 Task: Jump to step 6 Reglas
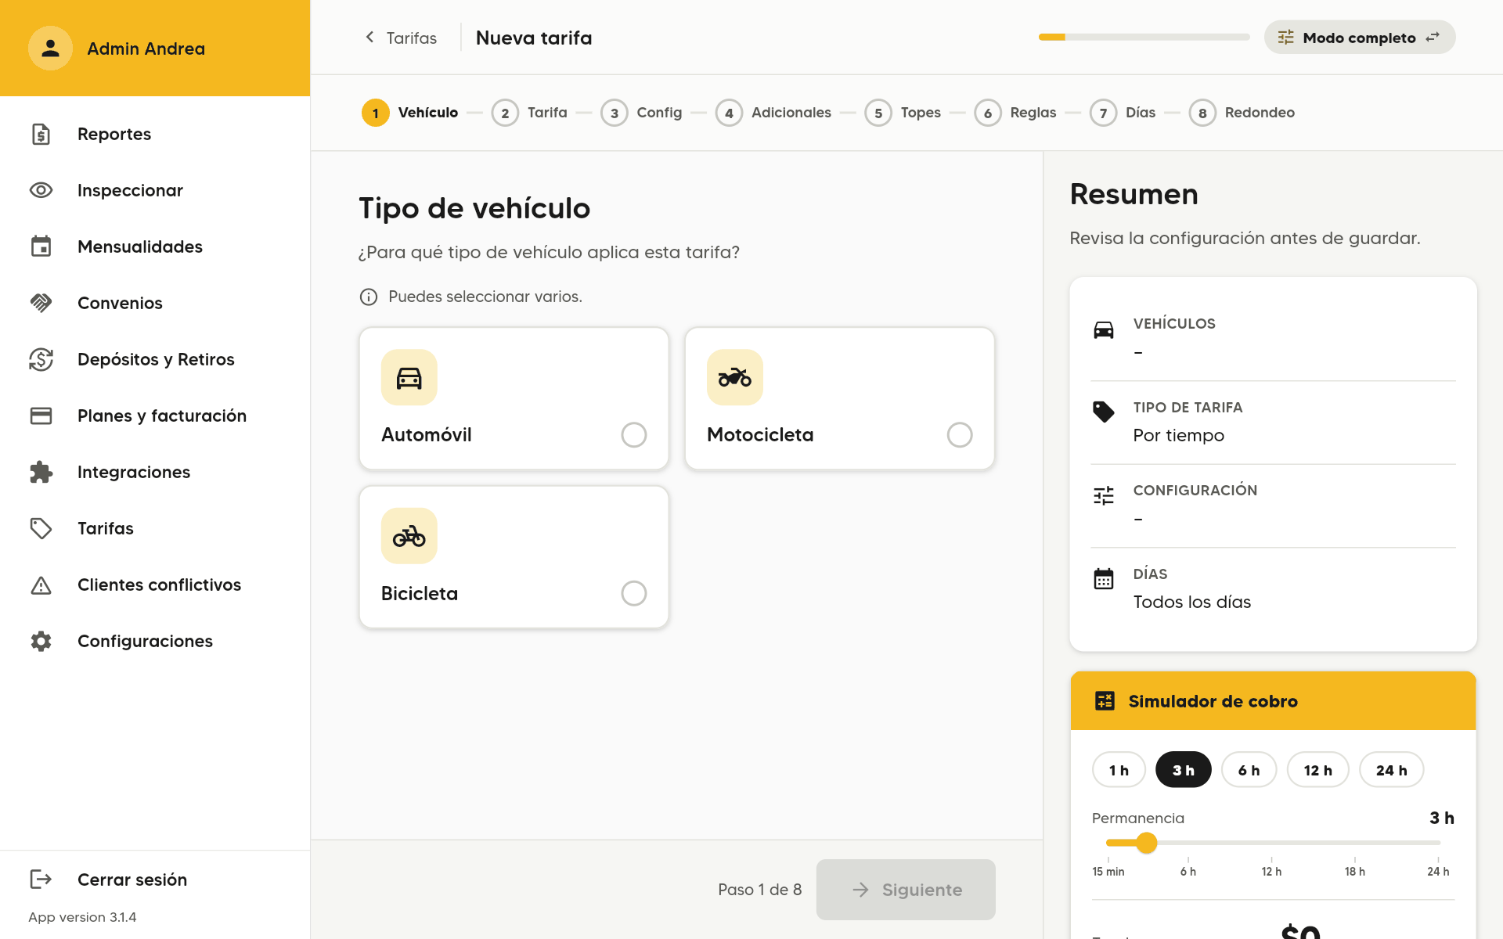click(1015, 113)
